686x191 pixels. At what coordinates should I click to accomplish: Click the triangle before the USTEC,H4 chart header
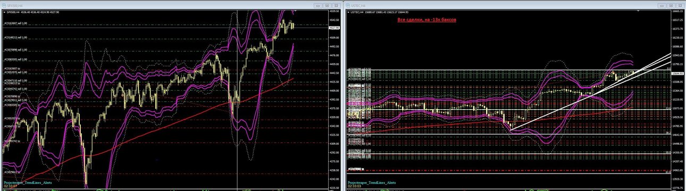348,12
